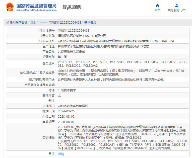Click the 批准日期 label
The image size is (192, 158).
48,111
